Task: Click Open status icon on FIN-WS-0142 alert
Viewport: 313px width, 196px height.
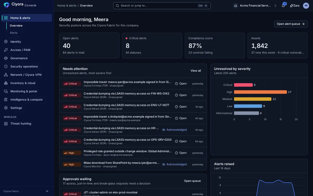Action: (177, 95)
